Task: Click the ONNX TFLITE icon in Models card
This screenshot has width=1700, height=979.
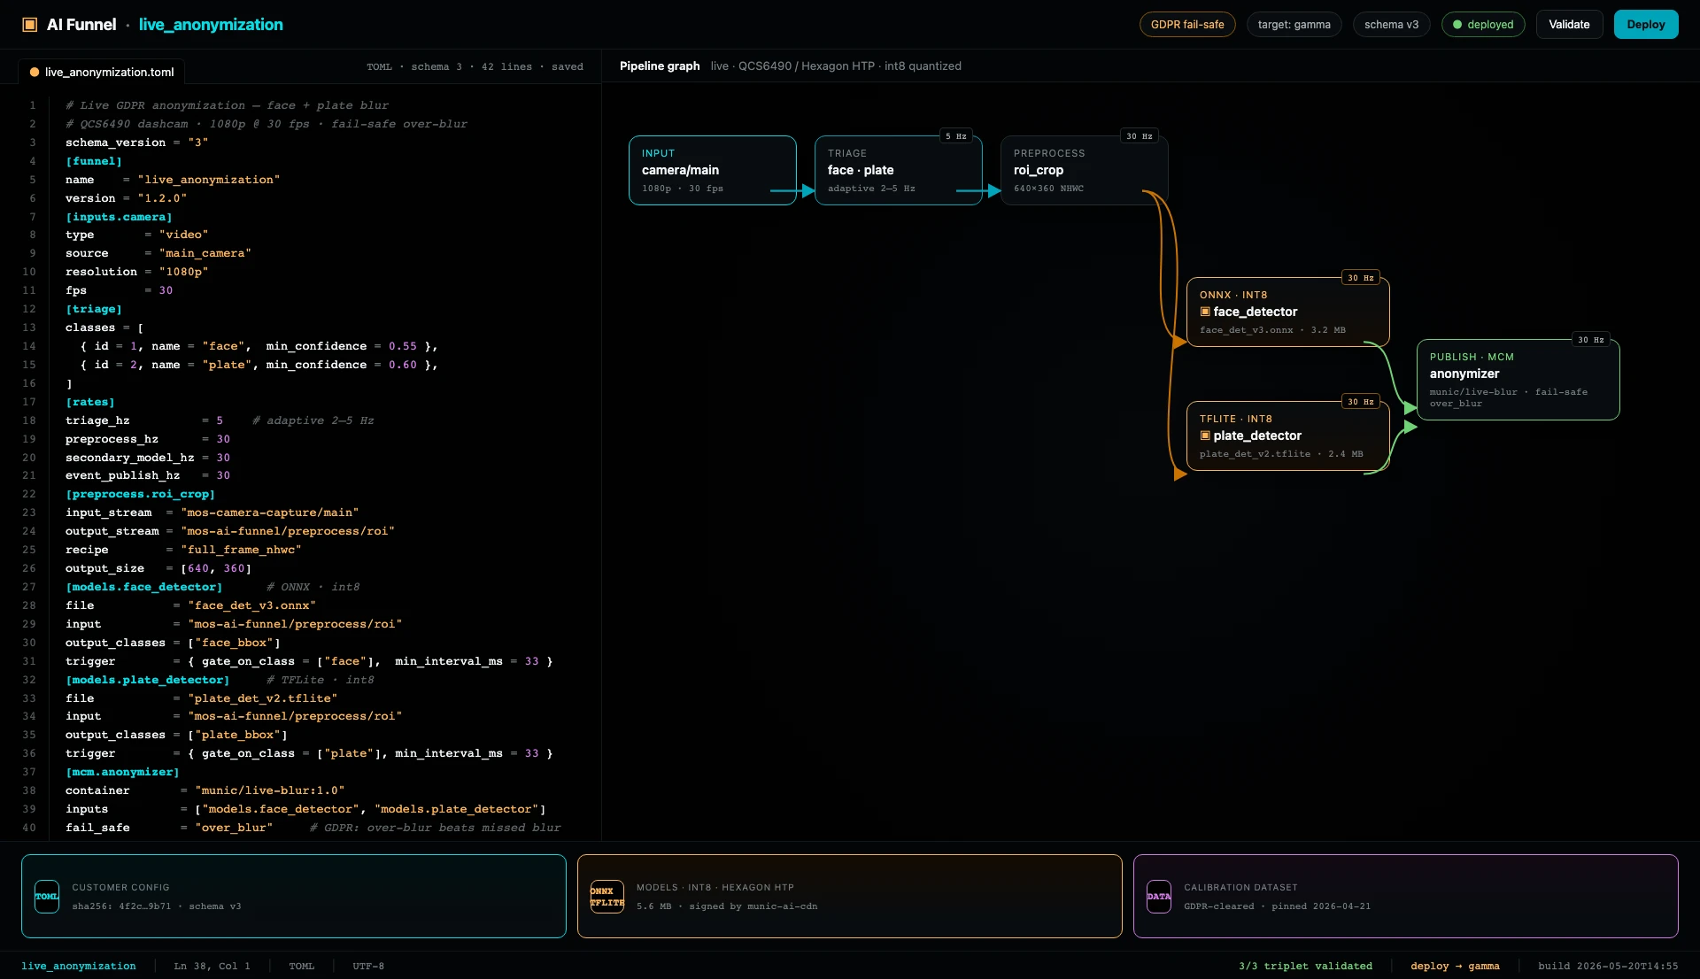Action: [607, 897]
